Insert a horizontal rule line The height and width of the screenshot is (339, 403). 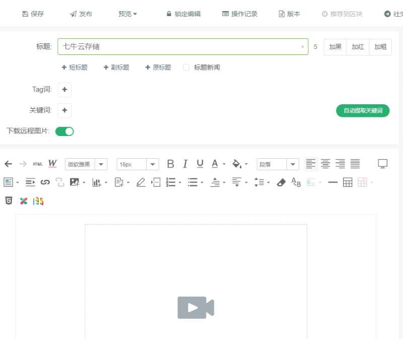click(332, 182)
